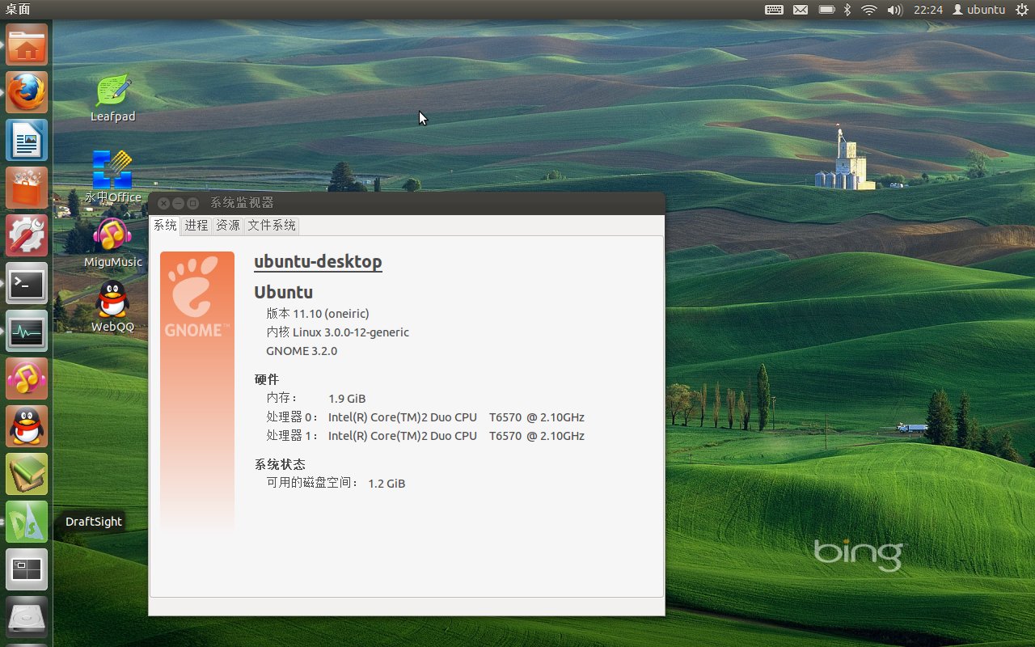Open the power gear session menu
This screenshot has height=647, width=1035.
coord(1022,10)
